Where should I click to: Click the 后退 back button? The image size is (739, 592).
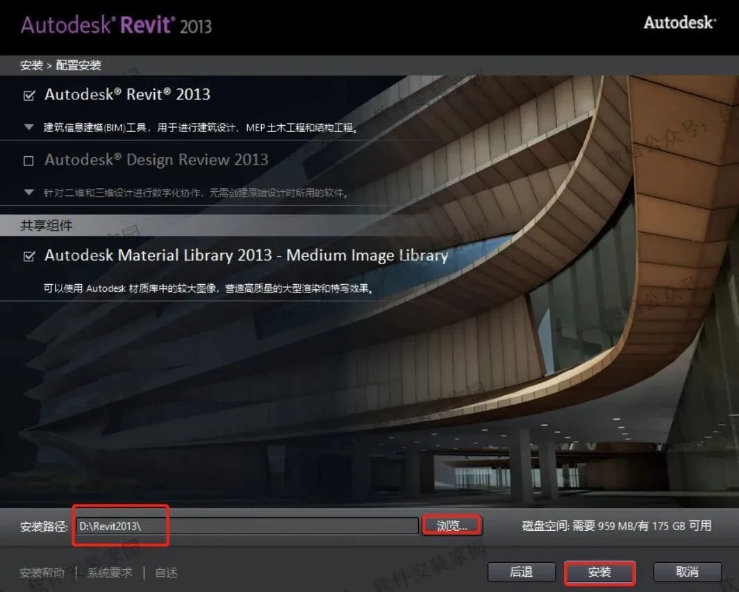[521, 573]
